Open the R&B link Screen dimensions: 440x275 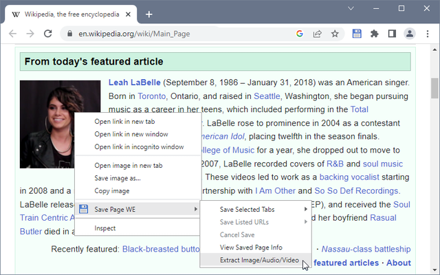pyautogui.click(x=335, y=164)
